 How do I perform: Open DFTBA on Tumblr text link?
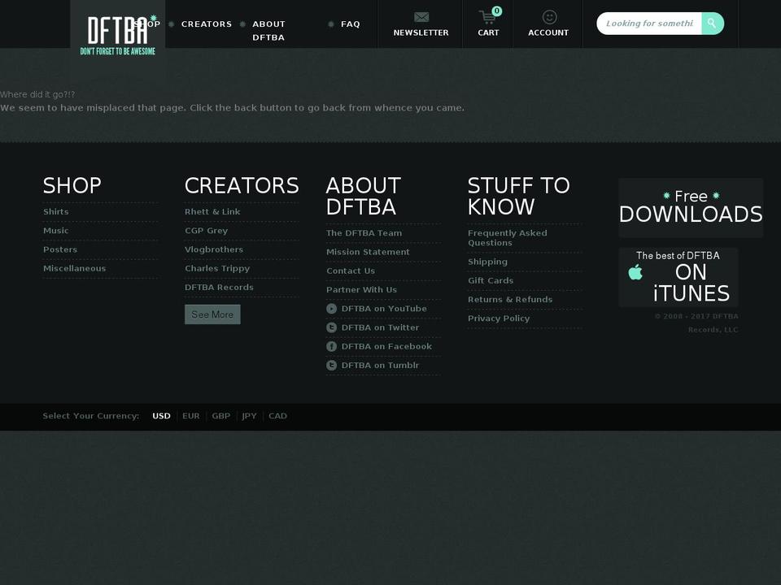coord(380,365)
